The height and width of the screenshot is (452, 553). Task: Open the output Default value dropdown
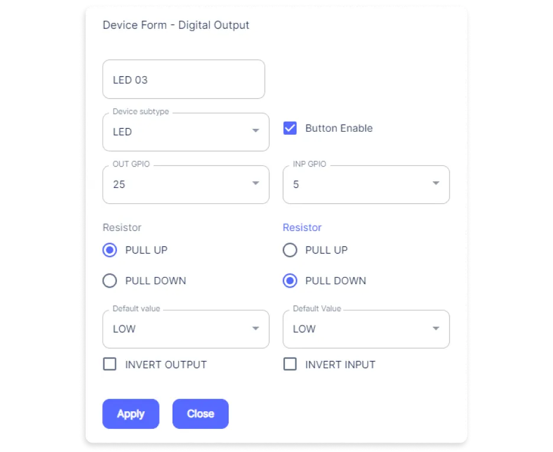click(x=186, y=329)
